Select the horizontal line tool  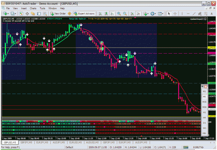coord(188,13)
